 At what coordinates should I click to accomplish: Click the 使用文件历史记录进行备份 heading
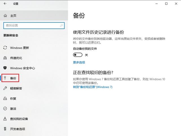(x=98, y=32)
